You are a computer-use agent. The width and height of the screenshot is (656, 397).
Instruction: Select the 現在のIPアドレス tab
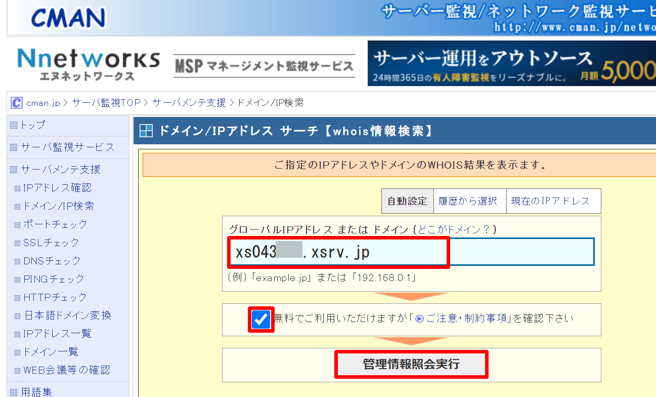(x=553, y=201)
